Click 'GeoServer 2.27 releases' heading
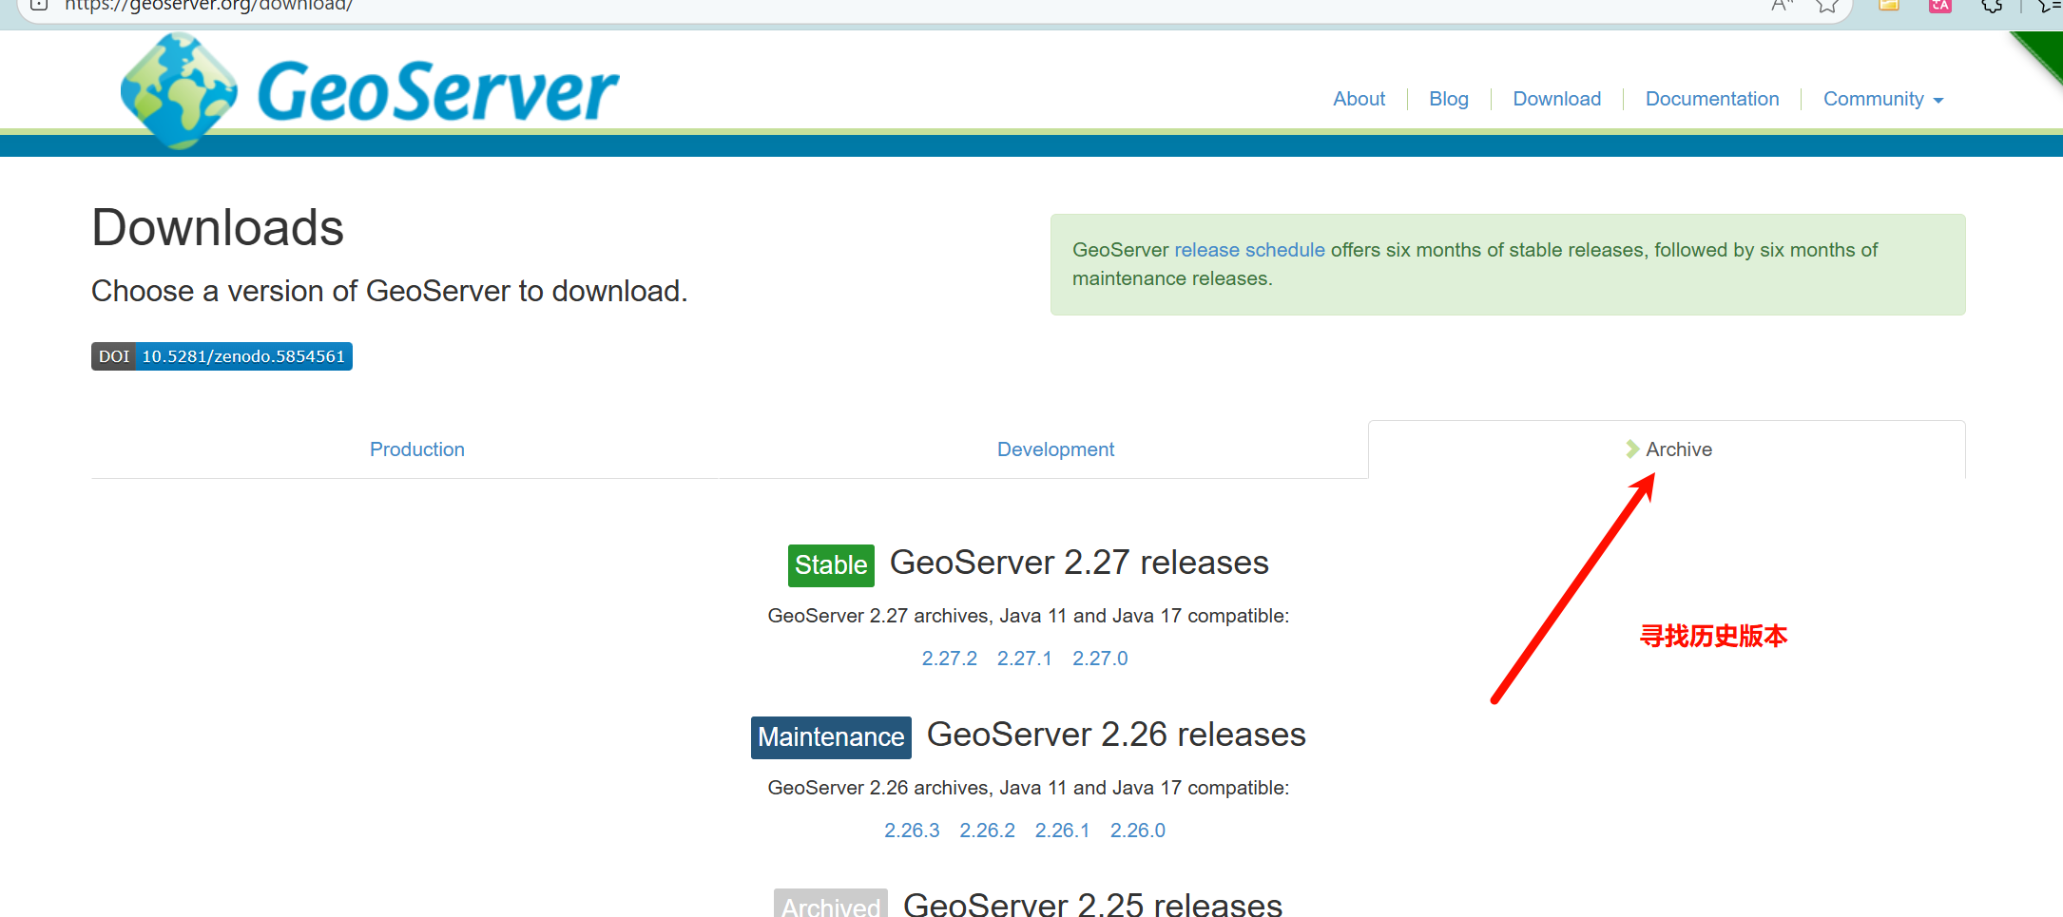The height and width of the screenshot is (917, 2063). 1079,563
